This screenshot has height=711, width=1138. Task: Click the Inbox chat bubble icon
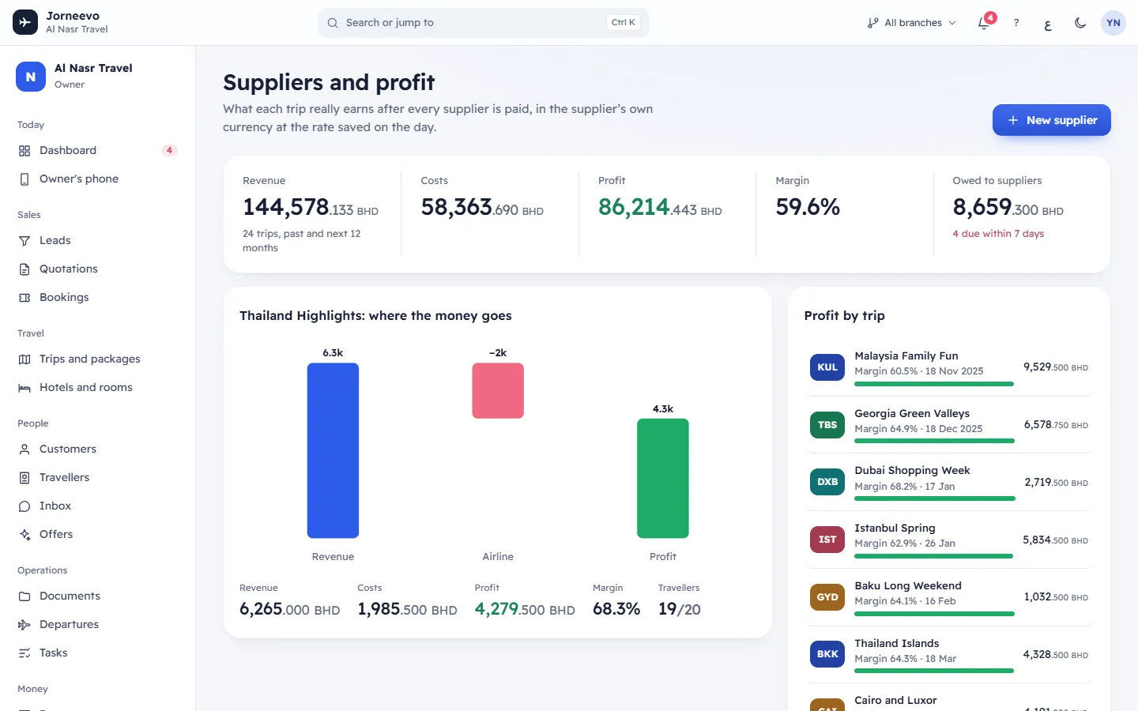24,506
